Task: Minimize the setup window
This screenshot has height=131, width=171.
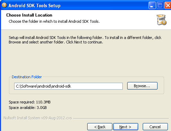Action: (x=152, y=5)
